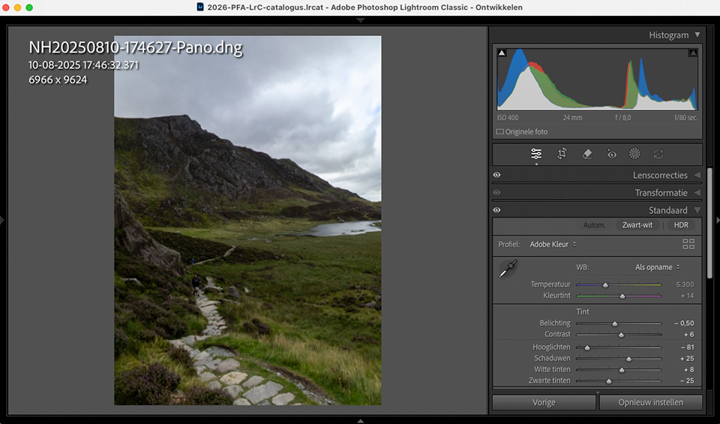Click the 24 mm focal length text
Viewport: 720px width, 424px height.
(572, 118)
